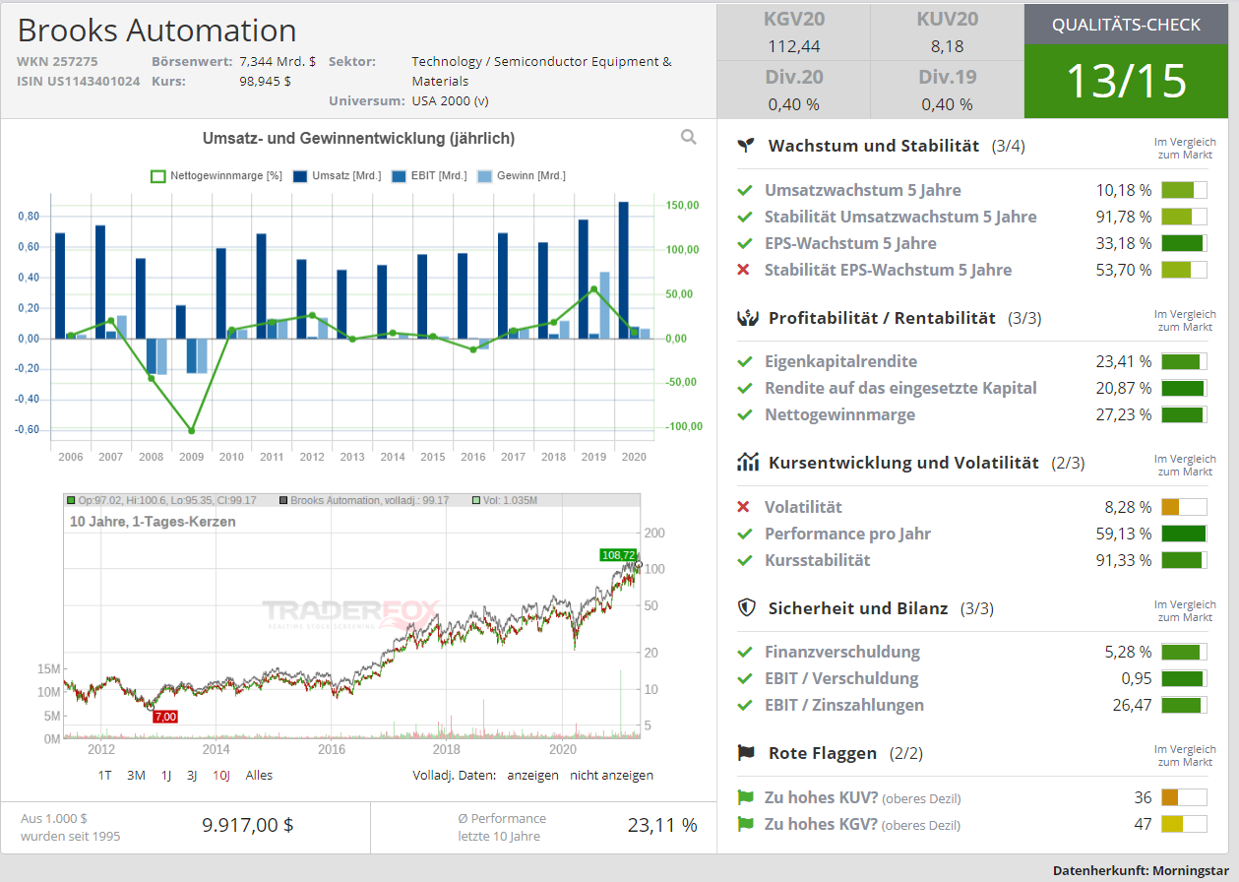Click the plant icon beside Wachstum und Stabilität

747,146
